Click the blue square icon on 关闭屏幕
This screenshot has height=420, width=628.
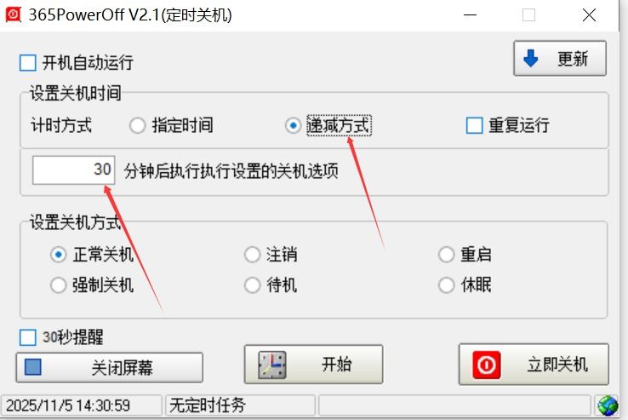(x=33, y=367)
